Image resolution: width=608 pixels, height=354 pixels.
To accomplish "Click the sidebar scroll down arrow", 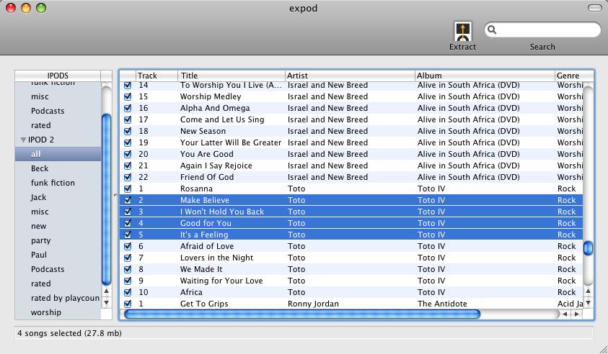I will tap(106, 302).
